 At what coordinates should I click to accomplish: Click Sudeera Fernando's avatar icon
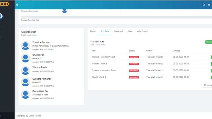coord(26,82)
